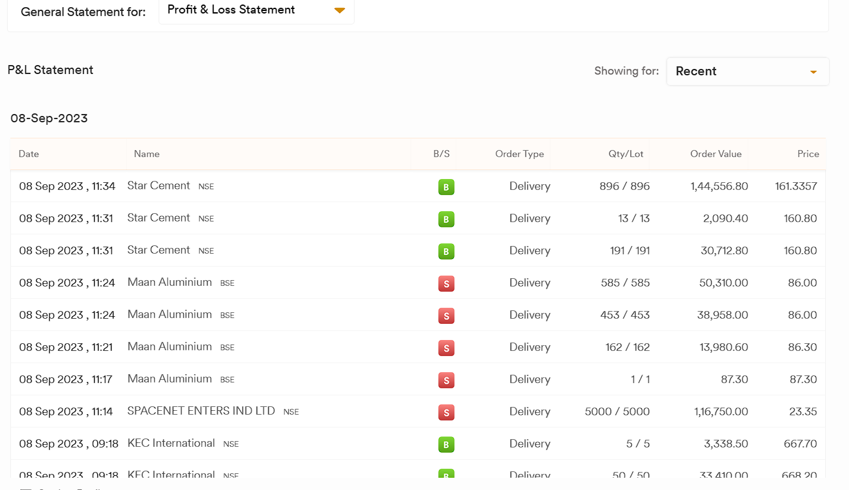The height and width of the screenshot is (490, 849).
Task: Click the Sell badge for Maan Aluminium 11:21 trade
Action: coord(446,348)
